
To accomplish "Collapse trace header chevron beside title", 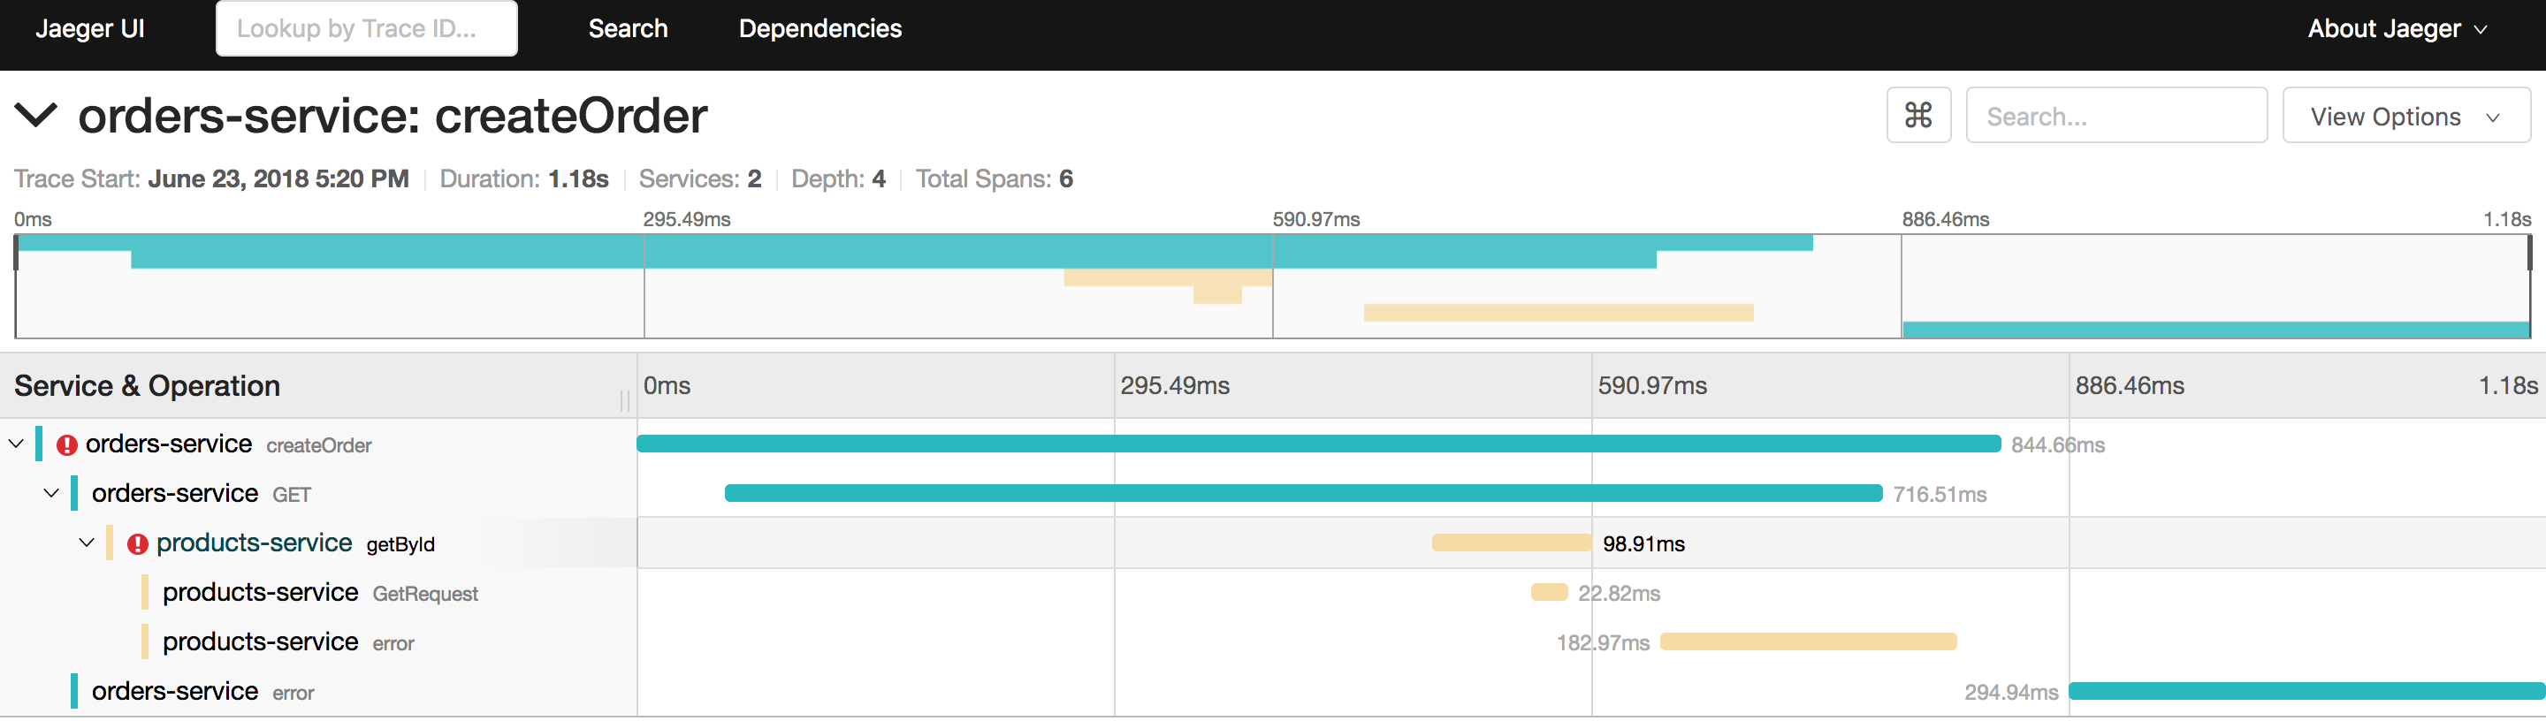I will tap(35, 116).
